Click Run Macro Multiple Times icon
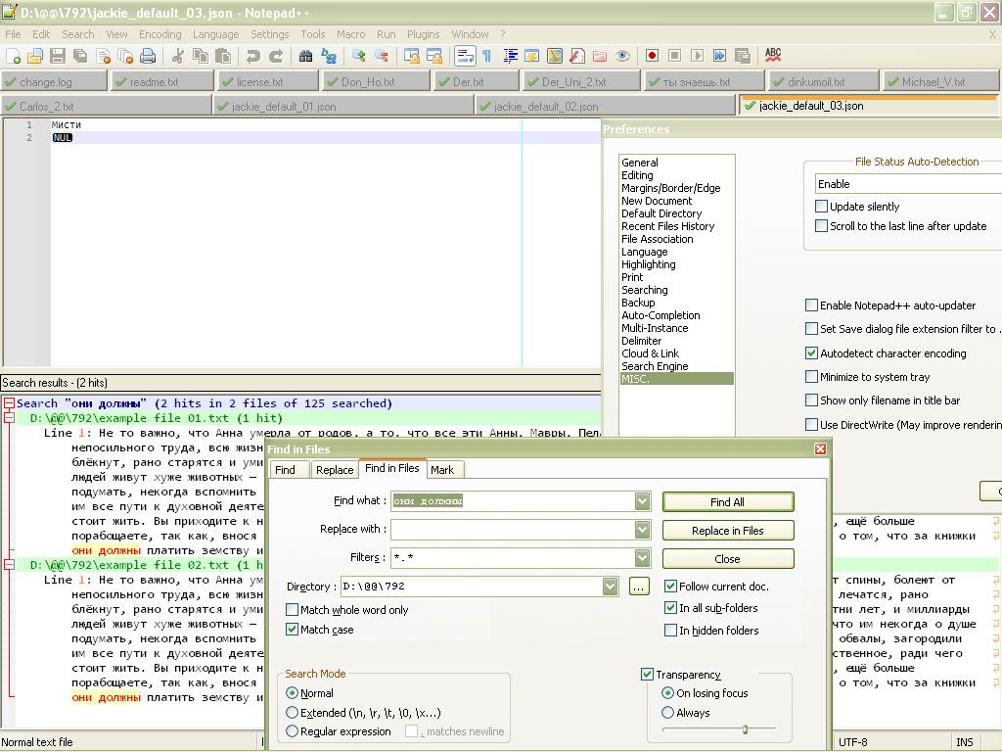The image size is (1002, 752). coord(719,56)
